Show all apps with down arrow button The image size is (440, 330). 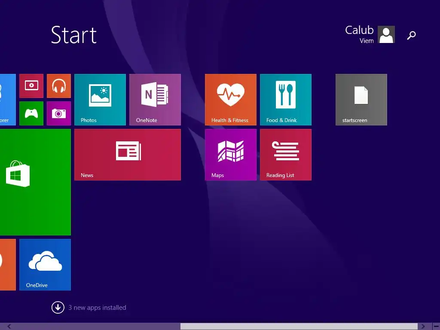(58, 308)
